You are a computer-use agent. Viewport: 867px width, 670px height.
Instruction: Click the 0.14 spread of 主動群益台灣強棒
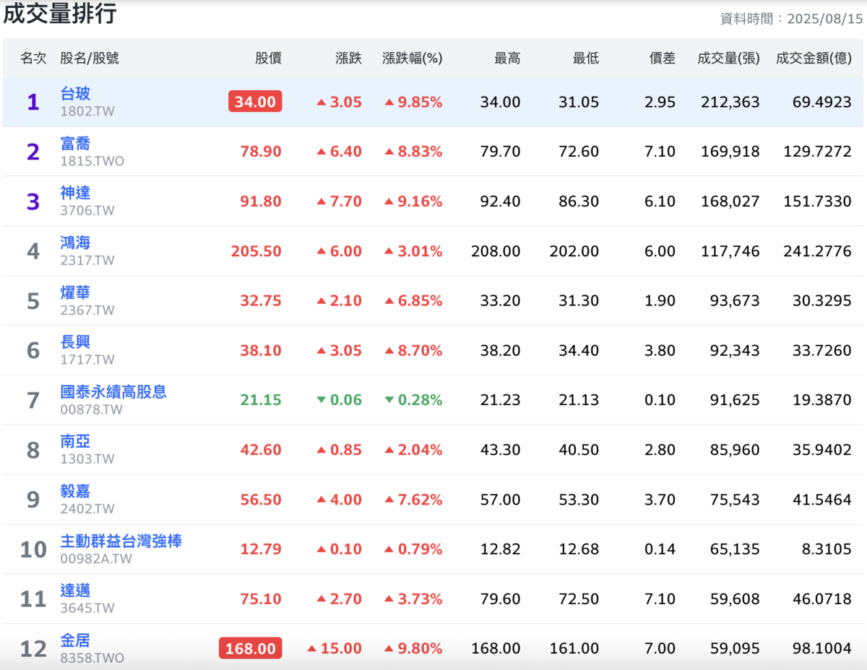click(660, 549)
